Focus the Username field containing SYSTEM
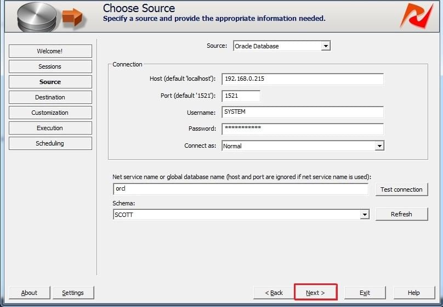443x307 pixels. 303,112
